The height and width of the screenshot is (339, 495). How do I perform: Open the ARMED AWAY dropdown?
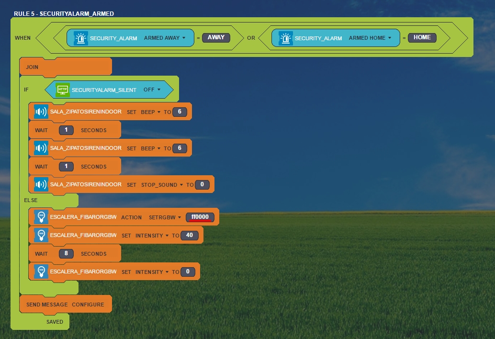[165, 38]
